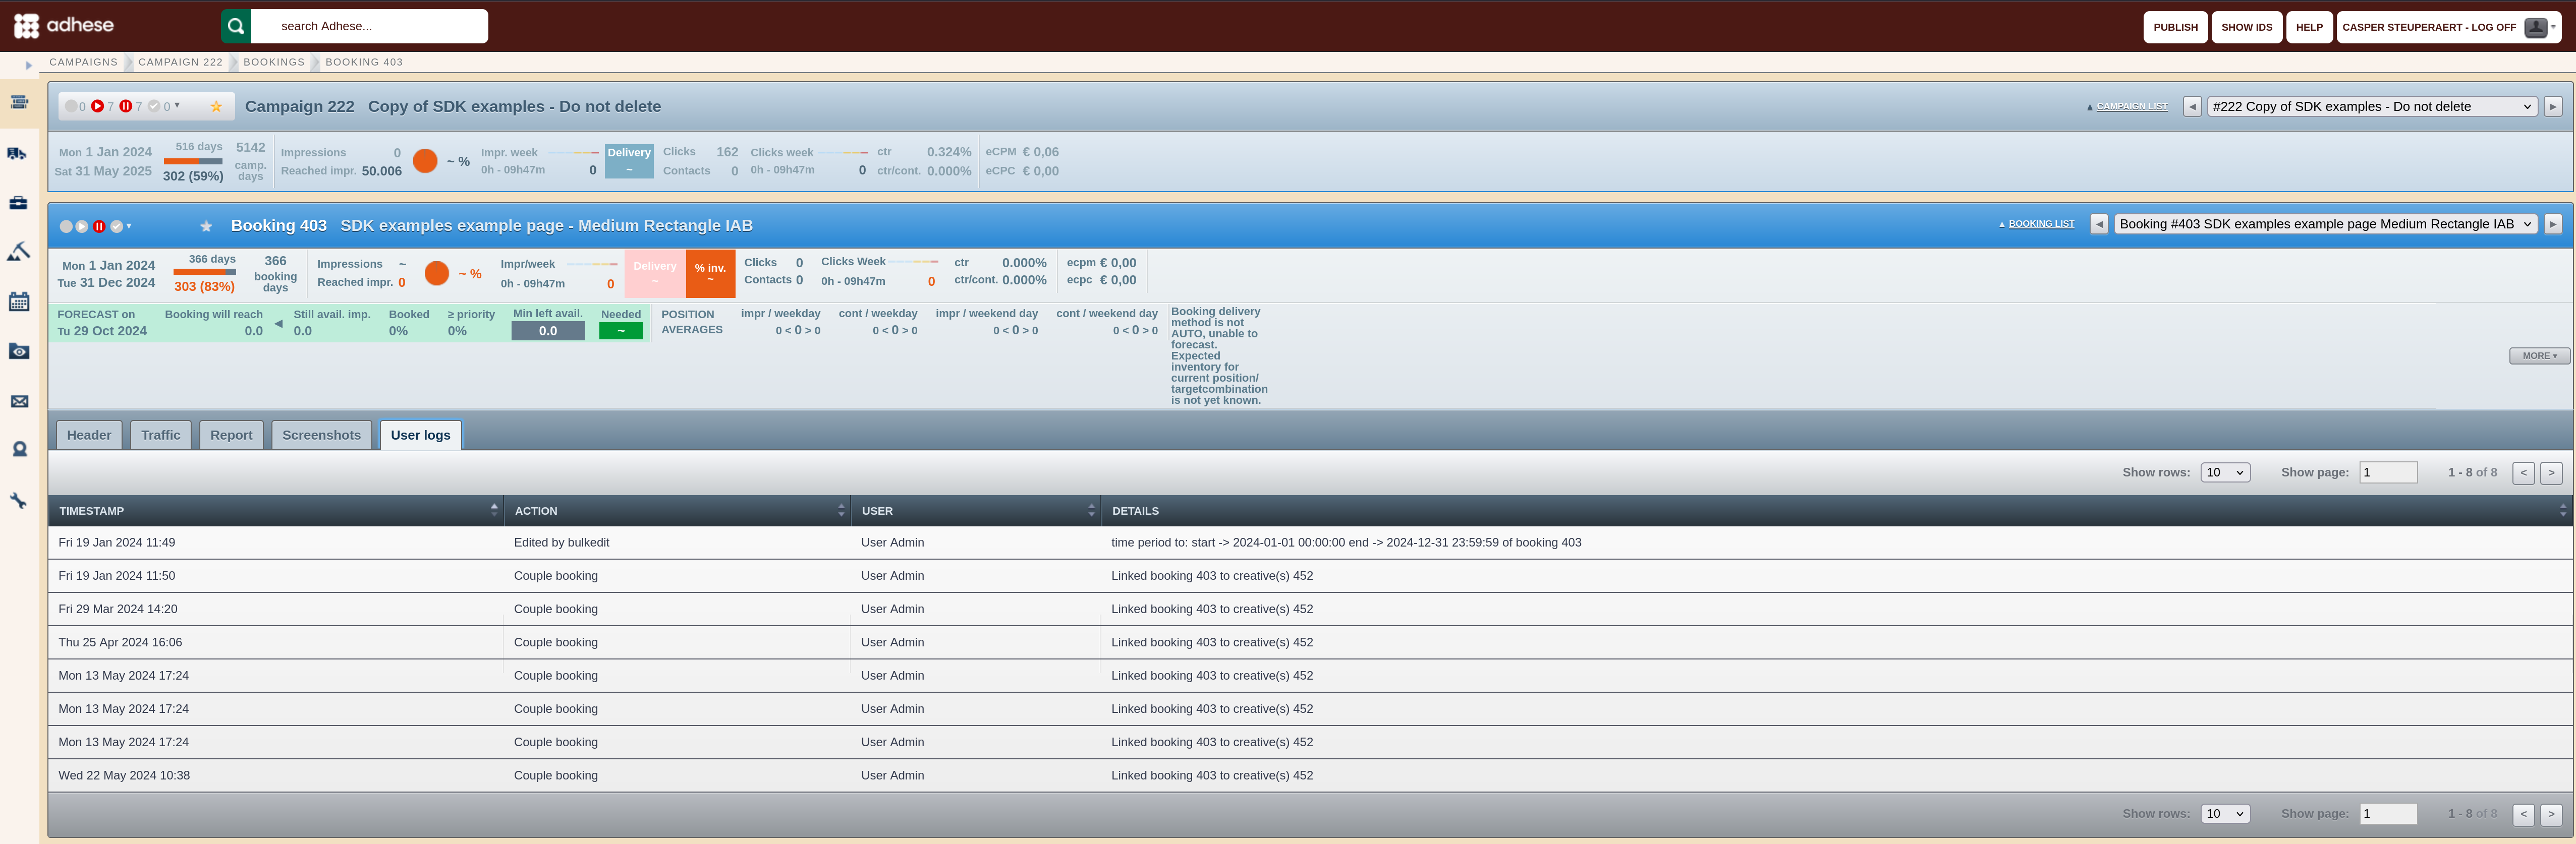Screen dimensions: 2576x844
Task: Open the top Show rows dropdown
Action: (2225, 472)
